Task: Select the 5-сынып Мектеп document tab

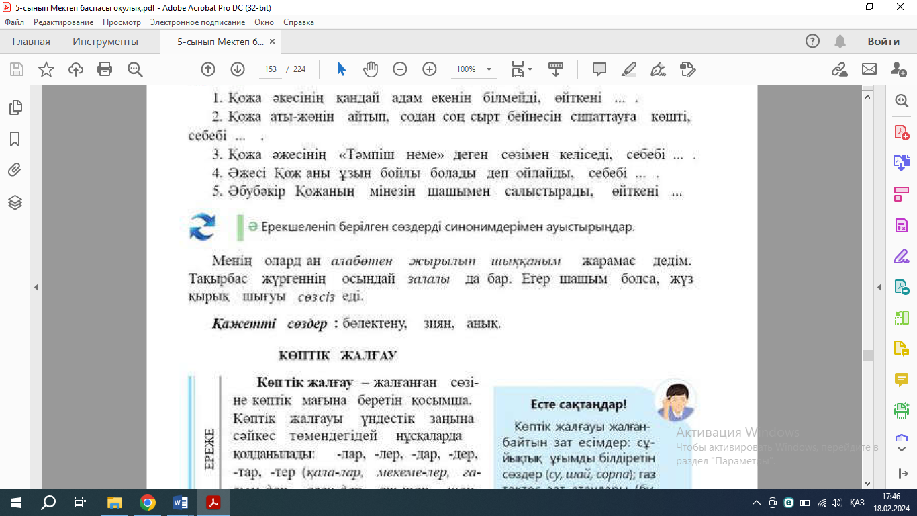Action: pos(220,42)
